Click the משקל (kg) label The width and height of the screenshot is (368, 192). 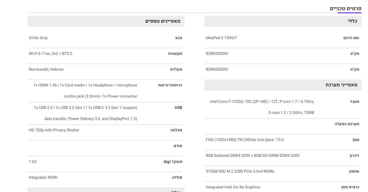[173, 162]
